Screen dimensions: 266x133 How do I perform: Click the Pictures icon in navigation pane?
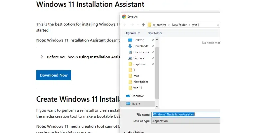130,58
